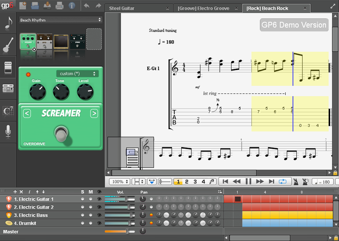Solo the Electric Guitar 1 track

pos(82,199)
